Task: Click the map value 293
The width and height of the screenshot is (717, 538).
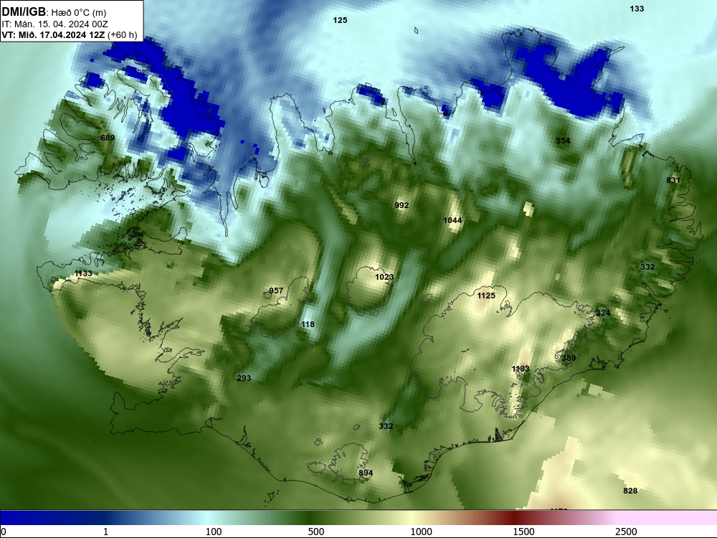Action: [x=244, y=378]
